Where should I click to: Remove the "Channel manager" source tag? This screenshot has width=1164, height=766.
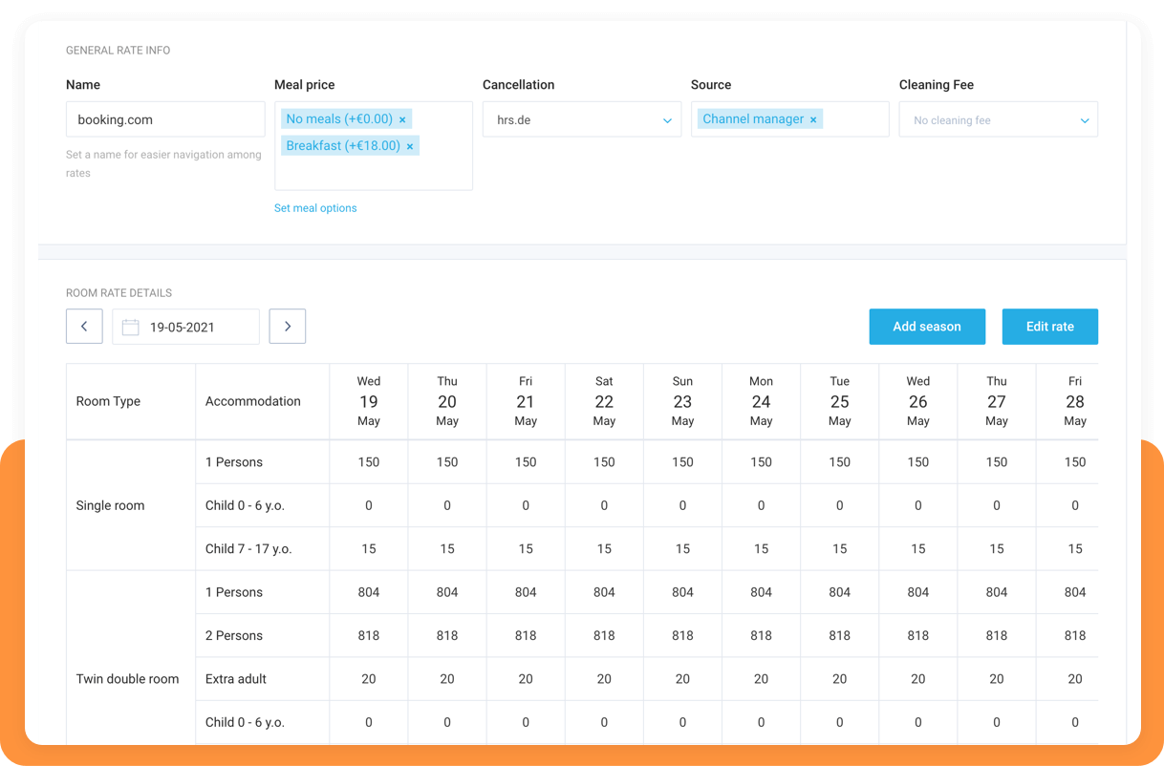pos(813,118)
